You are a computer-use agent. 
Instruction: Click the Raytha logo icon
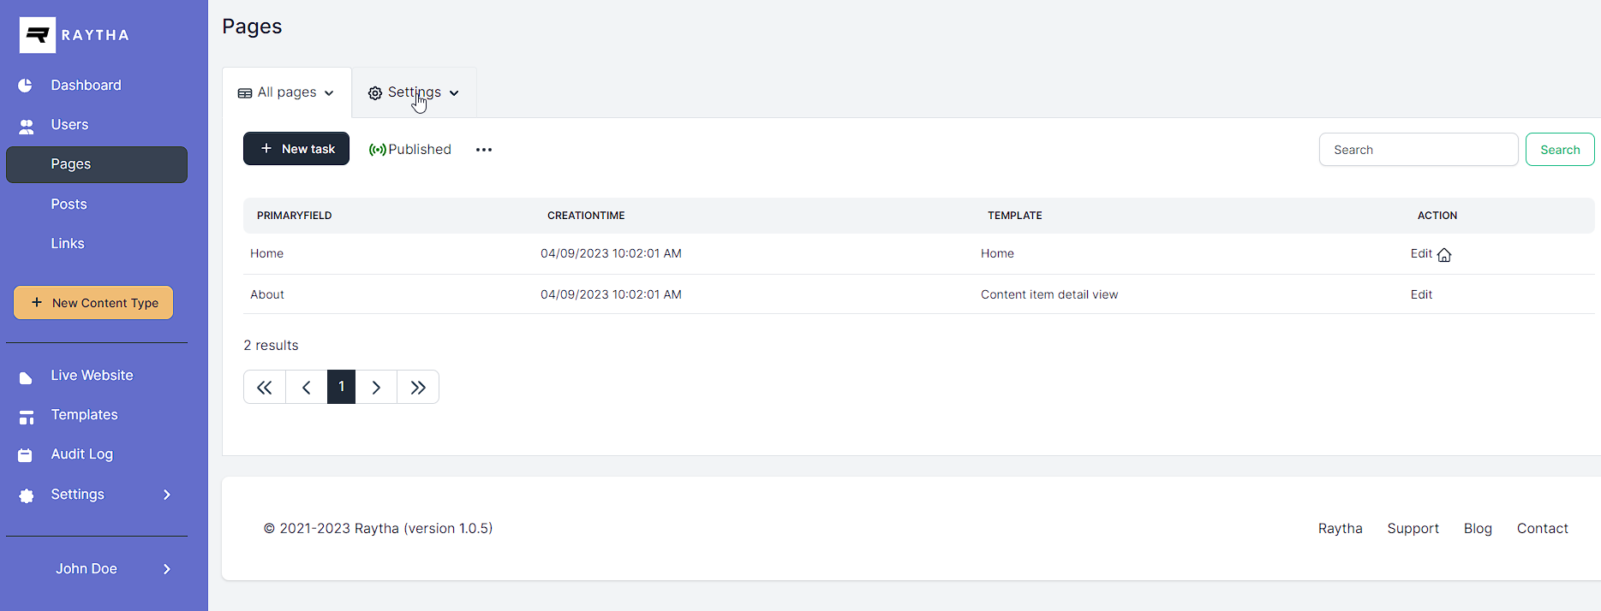coord(38,35)
